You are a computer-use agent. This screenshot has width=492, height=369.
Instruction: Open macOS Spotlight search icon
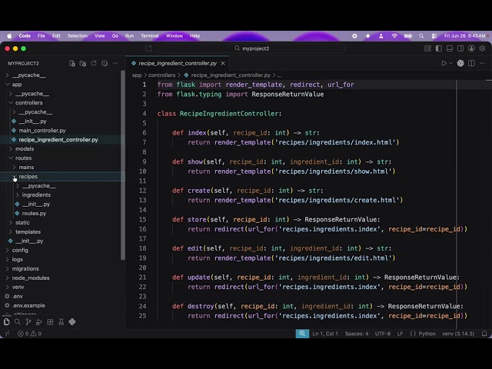click(421, 36)
